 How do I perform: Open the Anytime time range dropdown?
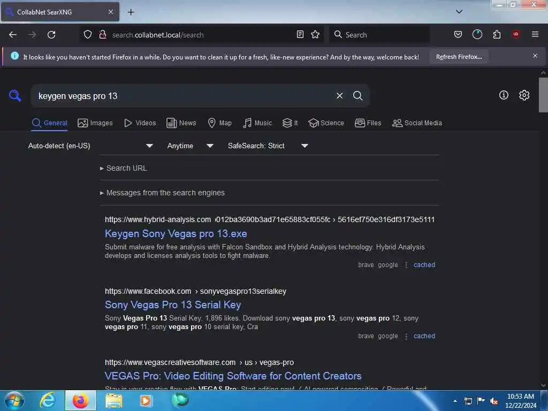(x=190, y=146)
